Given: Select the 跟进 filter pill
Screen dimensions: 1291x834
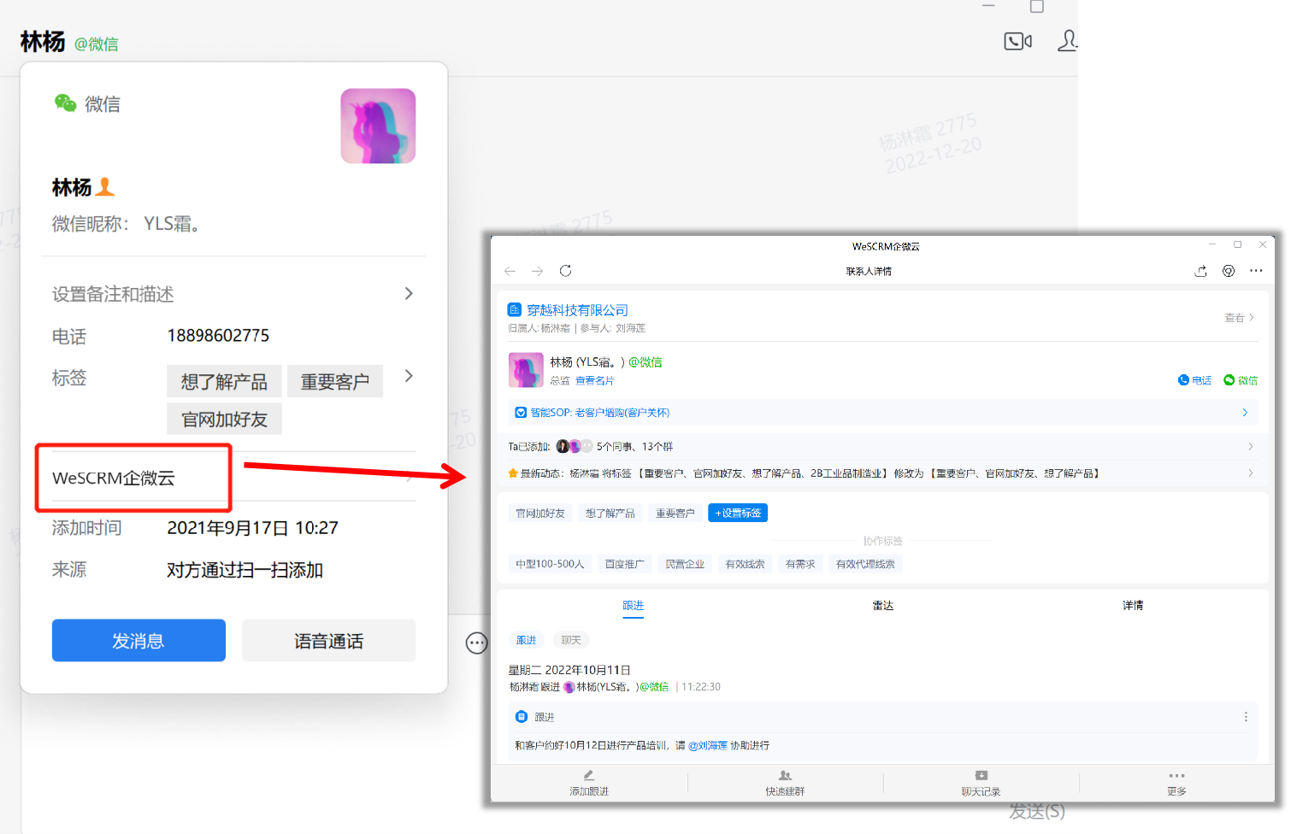Looking at the screenshot, I should [x=527, y=640].
